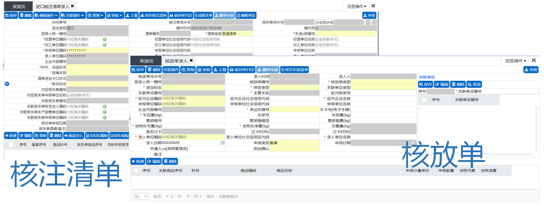Image resolution: width=544 pixels, height=207 pixels.
Task: Click 下一页 pagination link
Action: 194,196
